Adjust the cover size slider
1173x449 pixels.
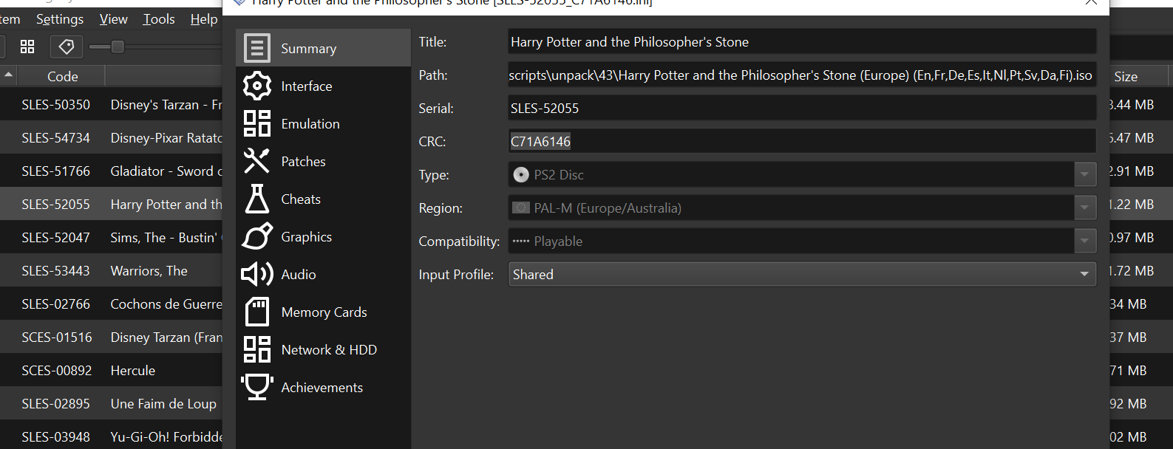click(x=118, y=47)
